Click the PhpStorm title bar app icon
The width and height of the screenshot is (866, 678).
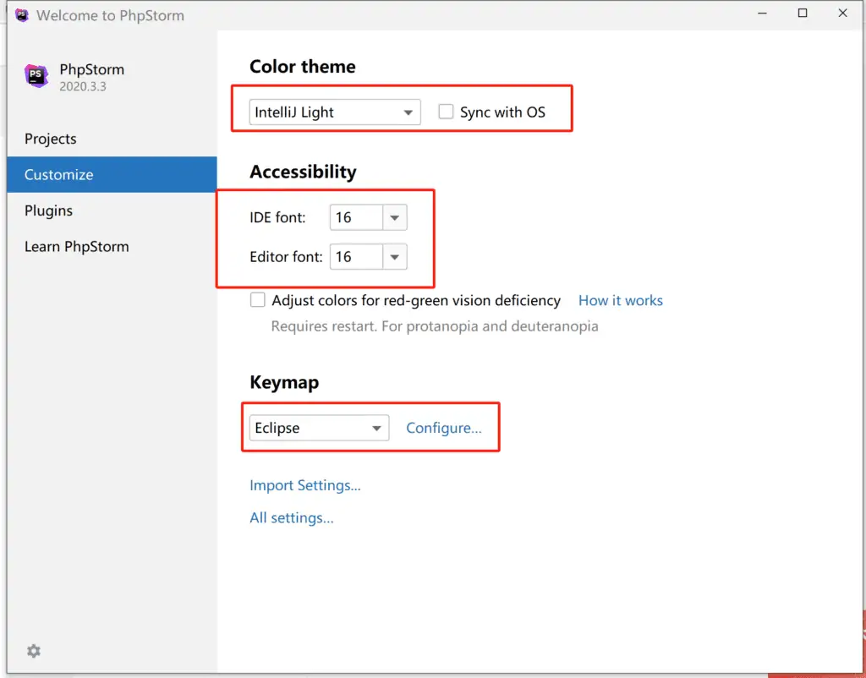tap(22, 15)
